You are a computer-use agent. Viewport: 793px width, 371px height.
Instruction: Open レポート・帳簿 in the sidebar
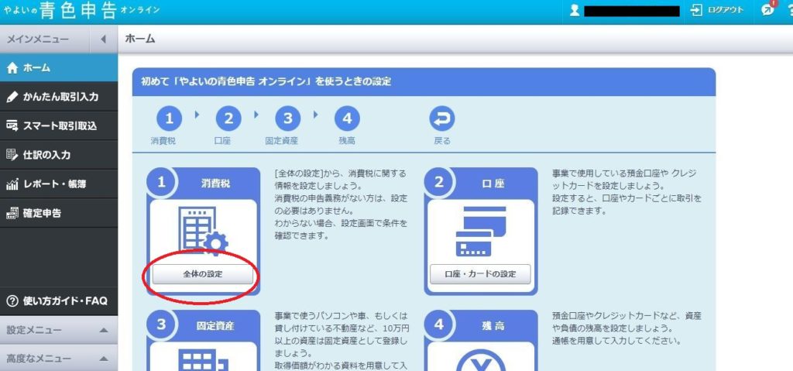(x=59, y=184)
